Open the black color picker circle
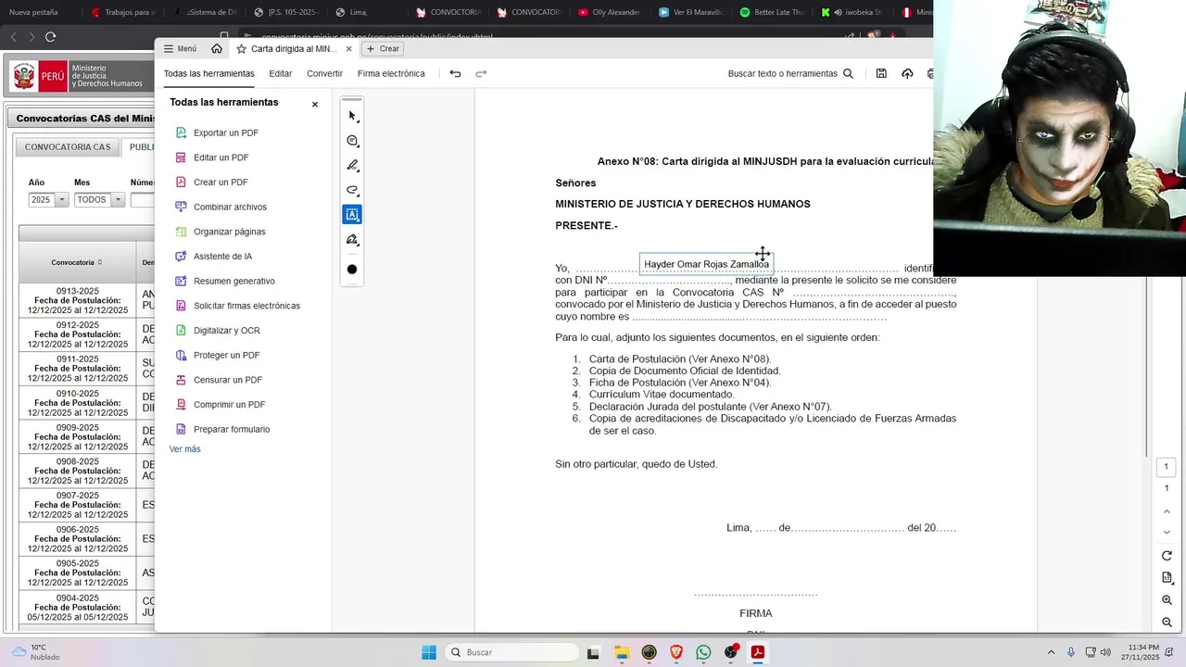This screenshot has width=1186, height=667. [352, 270]
